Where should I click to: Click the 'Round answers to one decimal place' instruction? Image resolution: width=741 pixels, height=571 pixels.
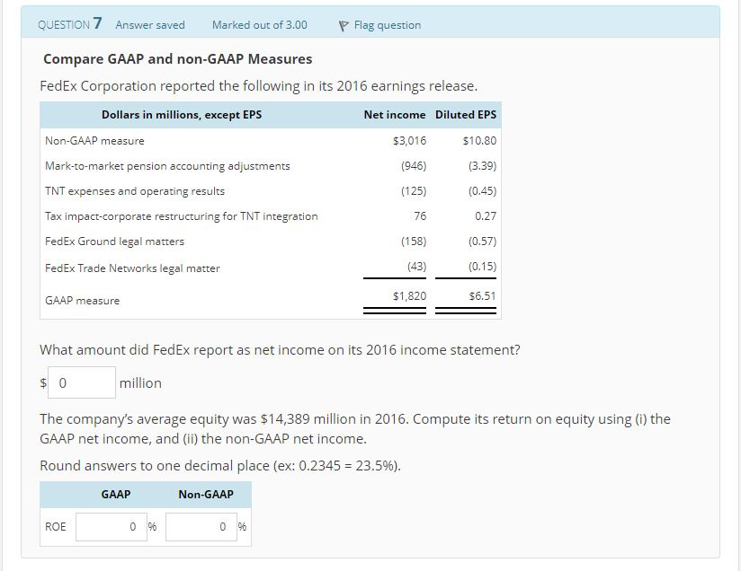coord(220,466)
